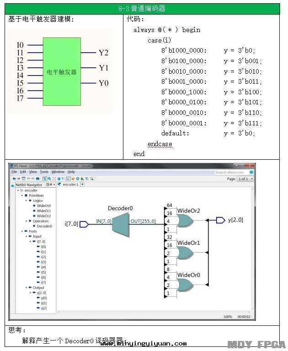The image size is (288, 351).
Task: Open the Tools menu
Action: pyautogui.click(x=44, y=172)
